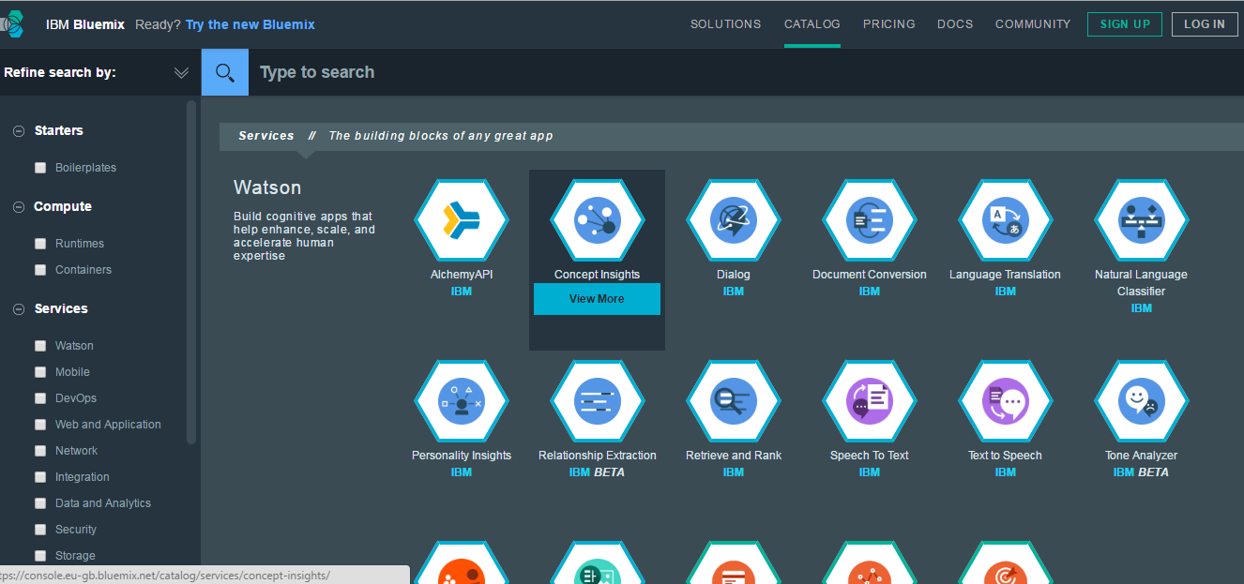1244x584 pixels.
Task: Check the Containers filter checkbox
Action: point(40,270)
